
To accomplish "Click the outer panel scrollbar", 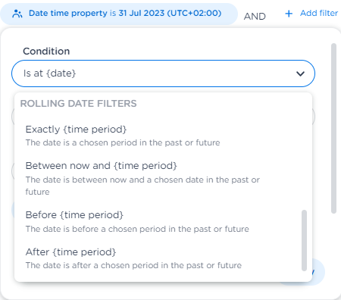I will (333, 128).
